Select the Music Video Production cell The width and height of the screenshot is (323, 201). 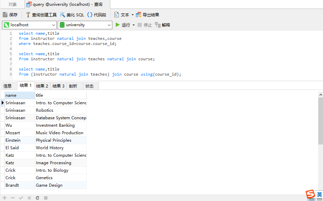coord(61,133)
